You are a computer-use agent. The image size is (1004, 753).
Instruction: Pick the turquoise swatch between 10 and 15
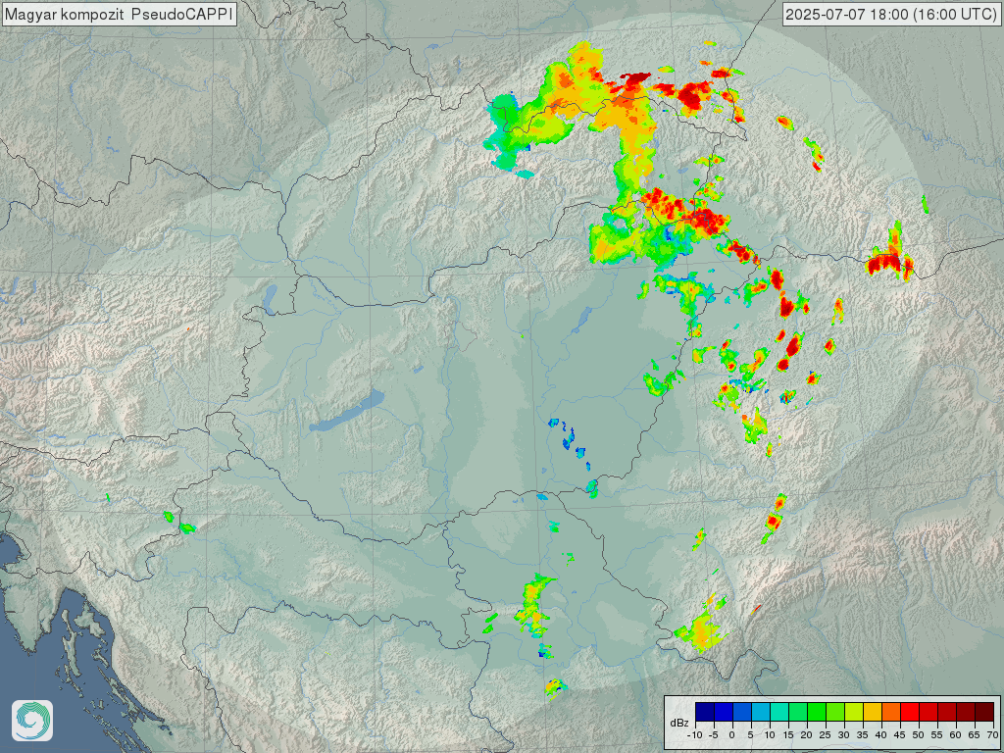pos(779,712)
